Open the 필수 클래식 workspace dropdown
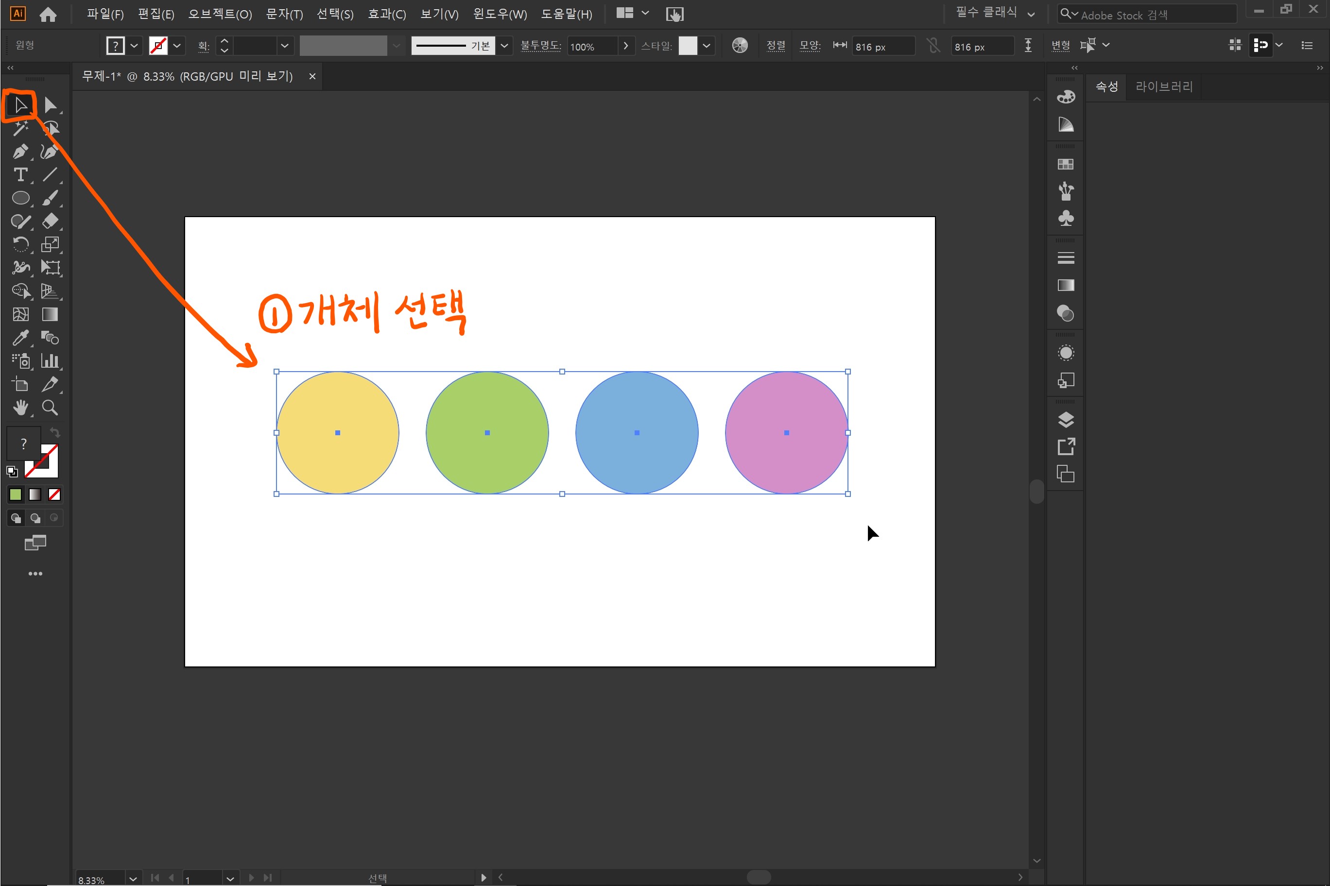The width and height of the screenshot is (1330, 886). (x=1031, y=14)
